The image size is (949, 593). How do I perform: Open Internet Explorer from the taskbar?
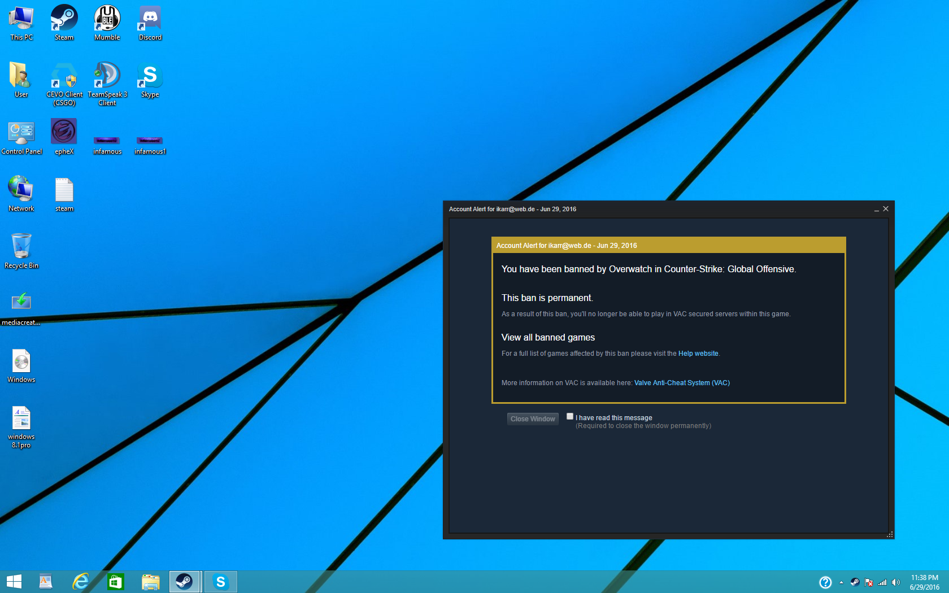81,582
